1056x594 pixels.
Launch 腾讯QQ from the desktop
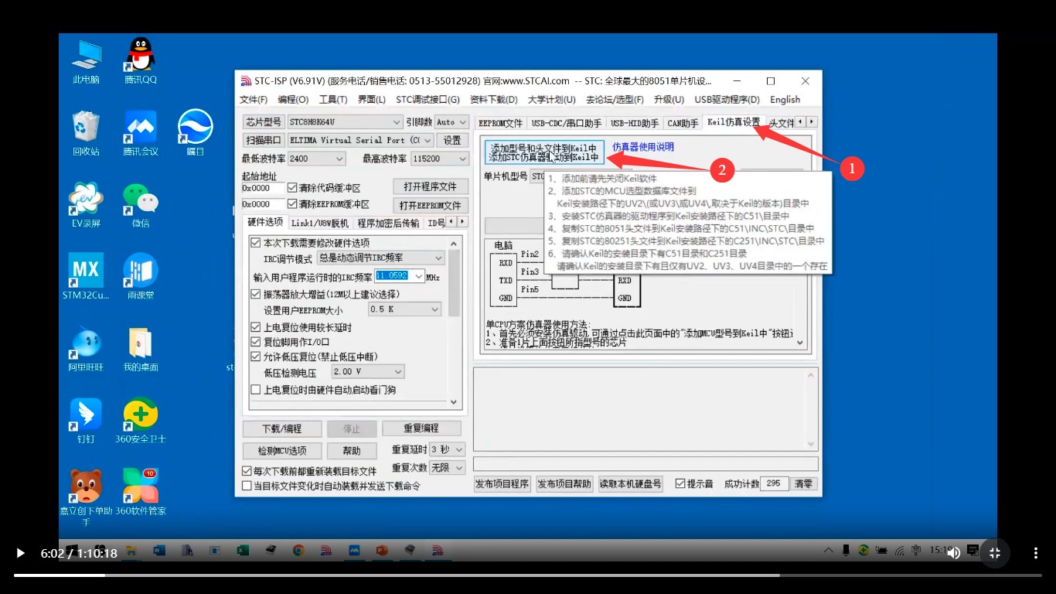(x=140, y=60)
